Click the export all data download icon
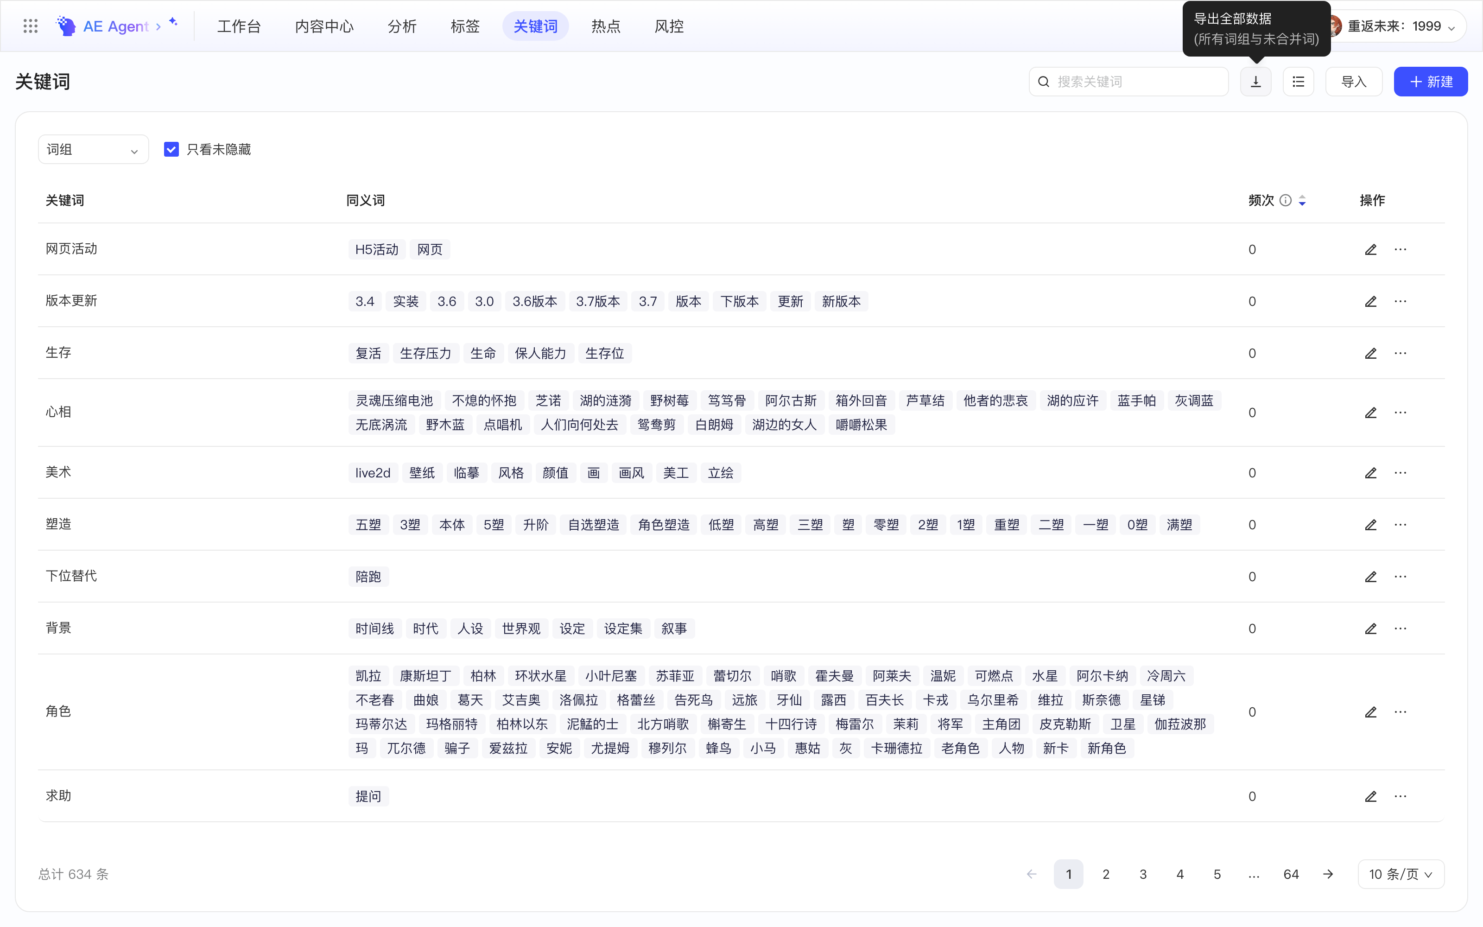Image resolution: width=1483 pixels, height=927 pixels. click(x=1255, y=82)
